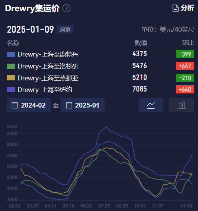The height and width of the screenshot is (211, 198).
Task: Click the -210 change badge
Action: coord(185,78)
